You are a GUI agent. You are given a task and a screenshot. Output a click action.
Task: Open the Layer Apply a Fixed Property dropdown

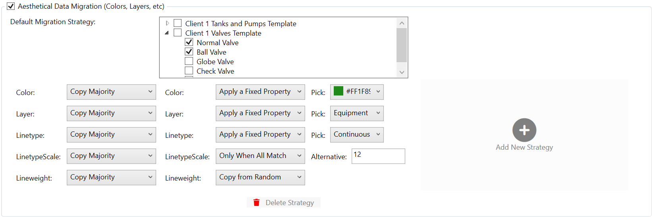pos(260,113)
